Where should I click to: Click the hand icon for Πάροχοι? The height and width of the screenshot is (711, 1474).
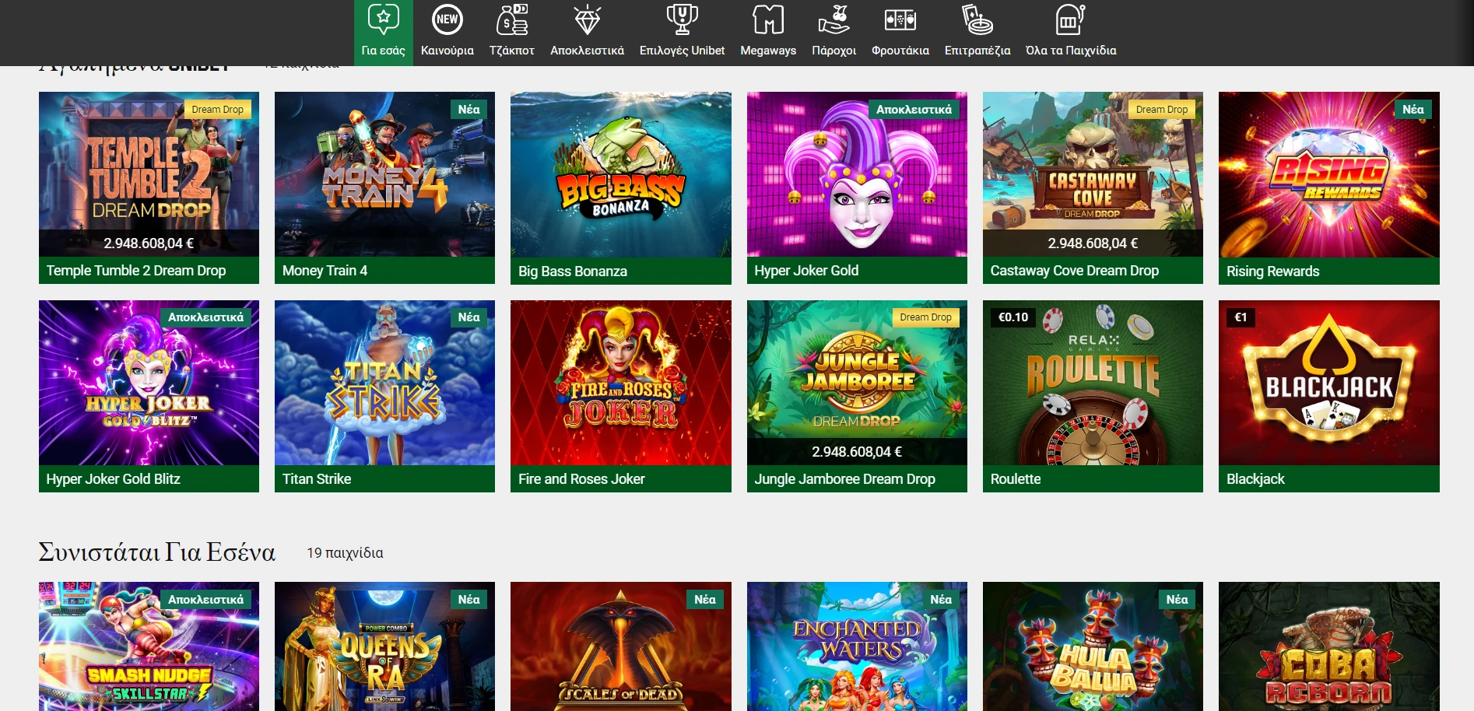[x=834, y=19]
